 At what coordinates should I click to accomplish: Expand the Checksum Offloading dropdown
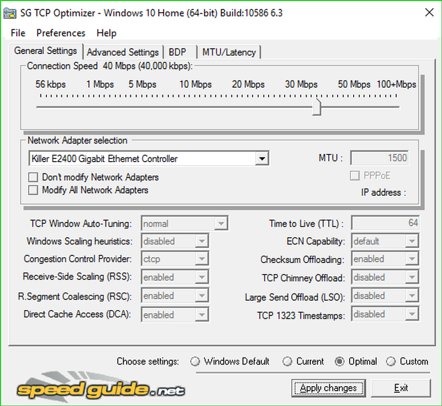coord(412,259)
